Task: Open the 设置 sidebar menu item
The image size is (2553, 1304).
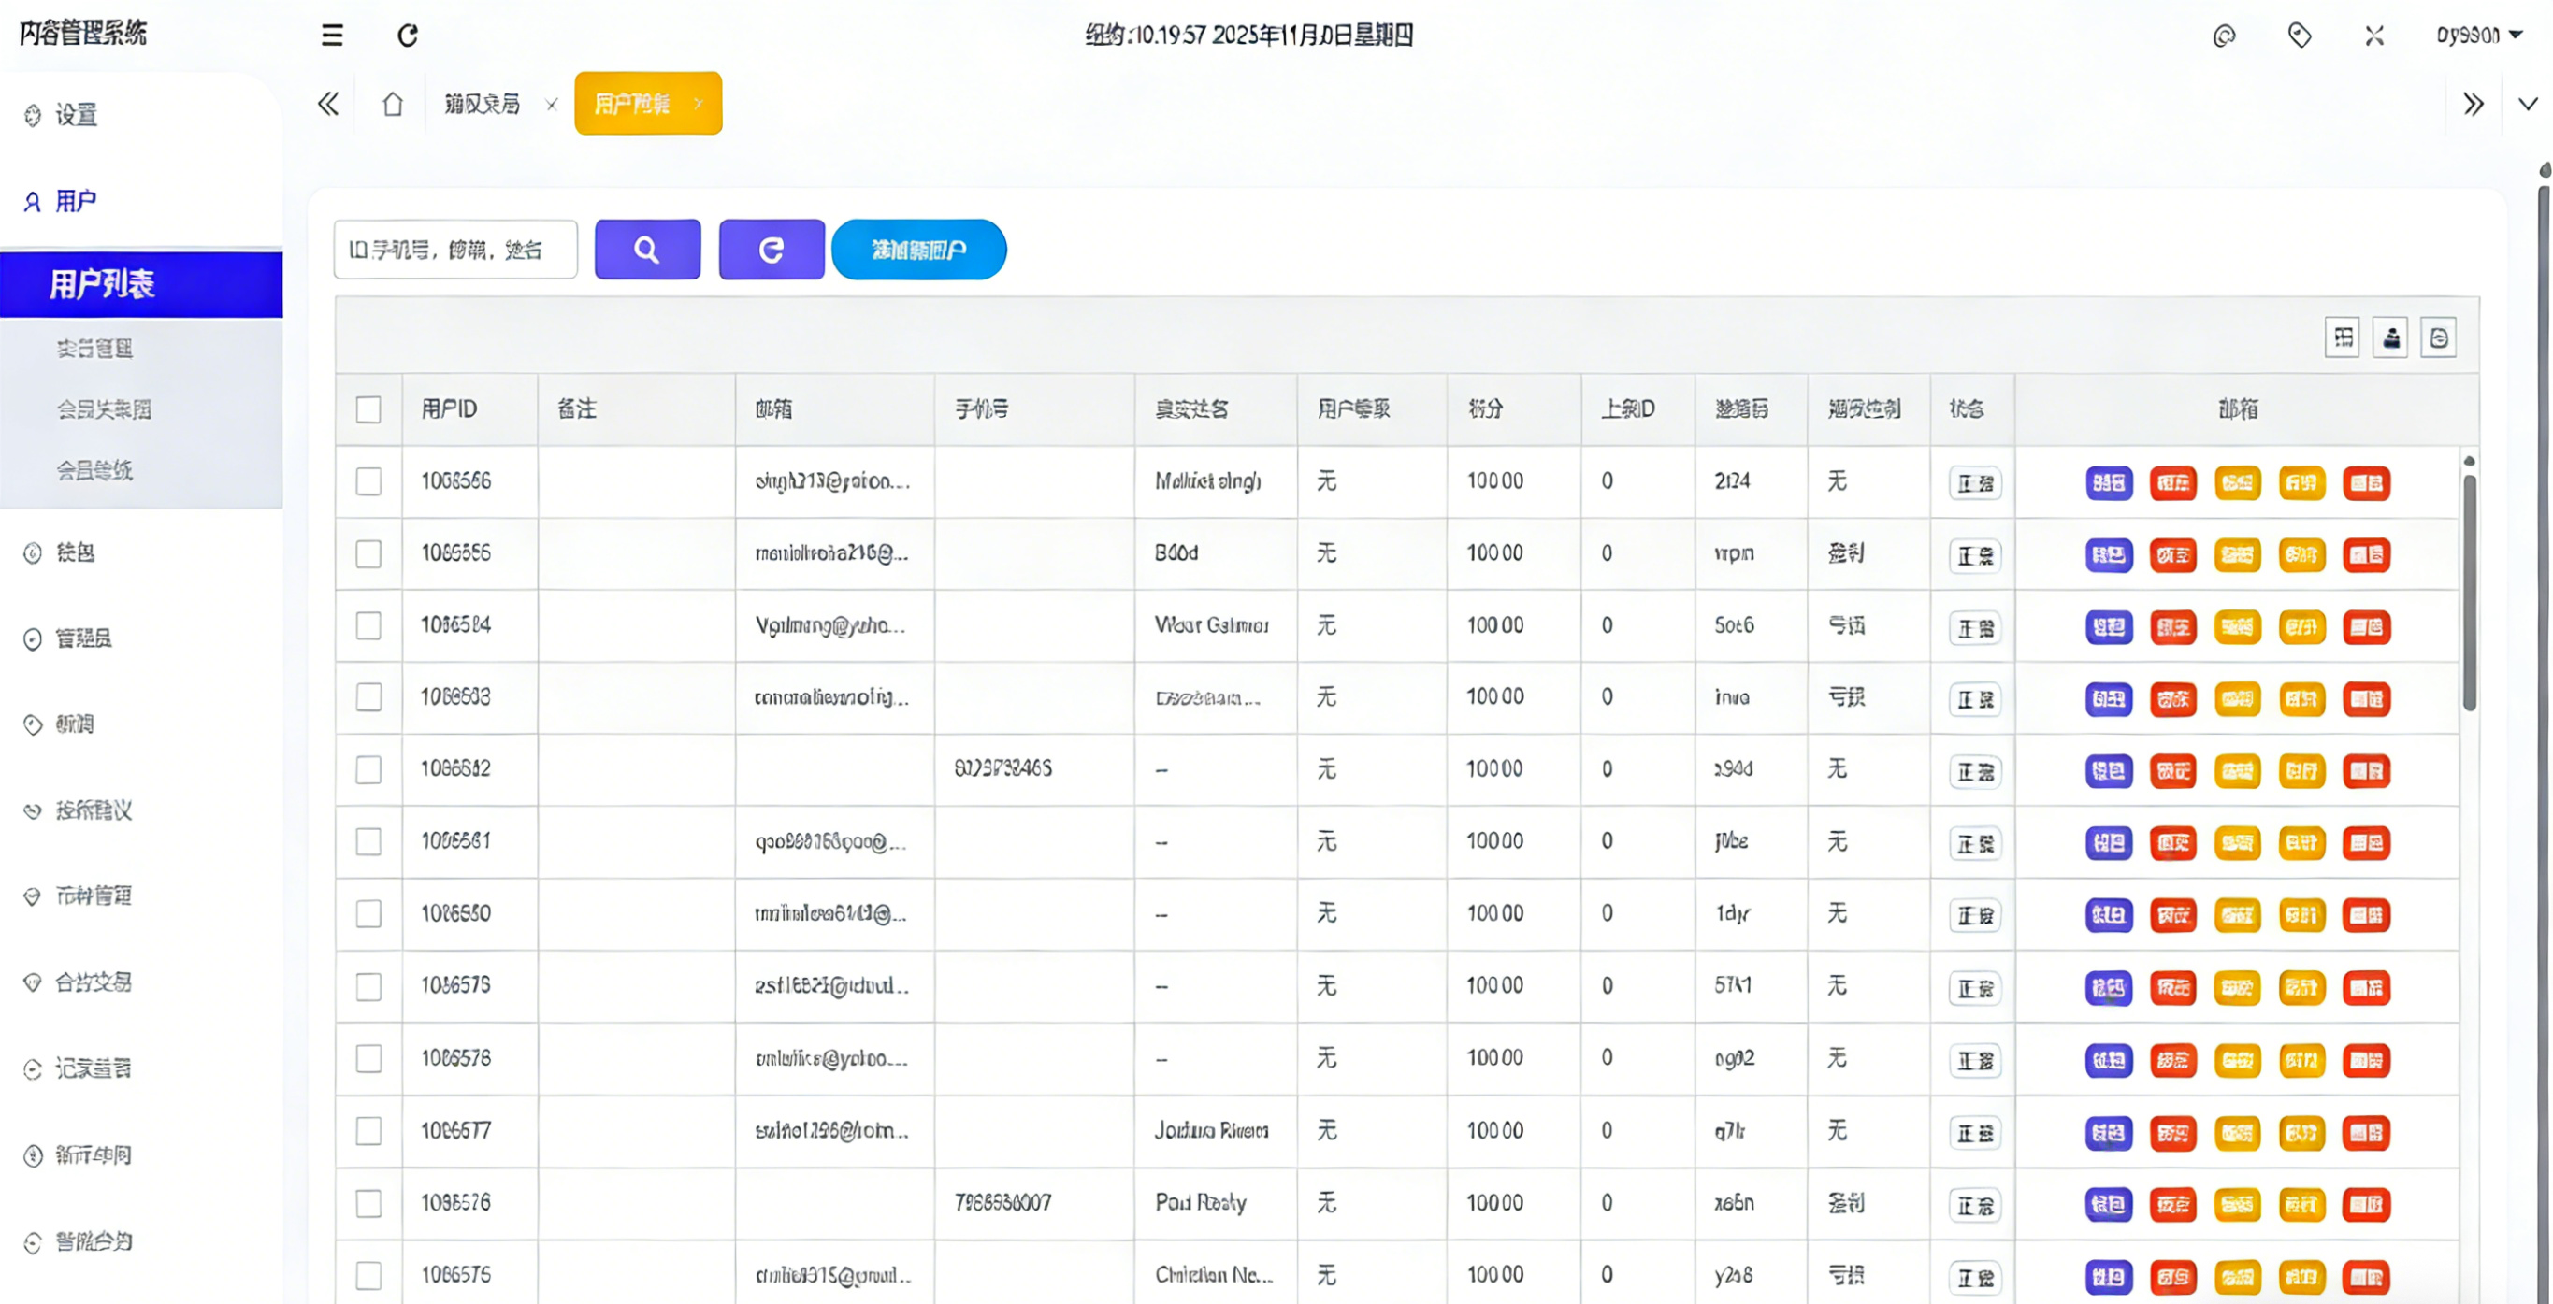Action: point(76,115)
